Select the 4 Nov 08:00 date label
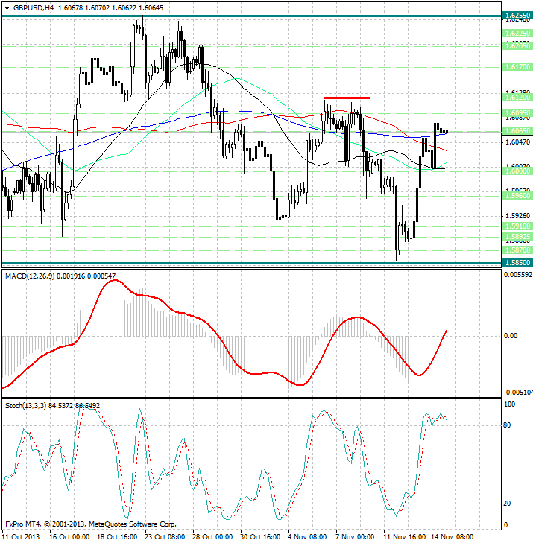Viewport: 533px width, 543px height. point(307,537)
